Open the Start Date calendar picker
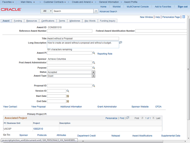Screen dimensions: 190x143 pos(68,96)
